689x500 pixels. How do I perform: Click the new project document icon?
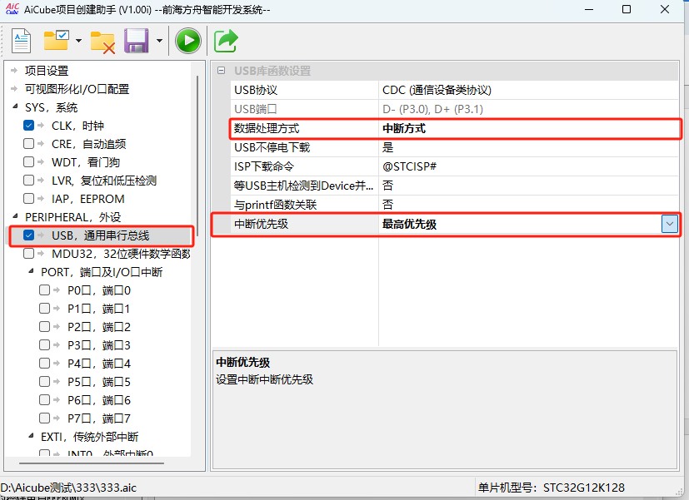pos(21,41)
